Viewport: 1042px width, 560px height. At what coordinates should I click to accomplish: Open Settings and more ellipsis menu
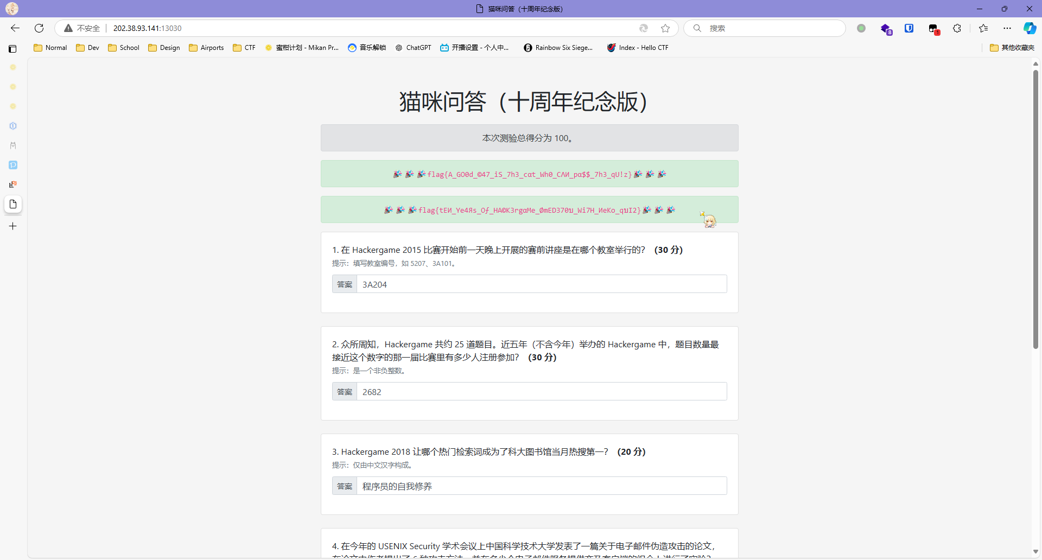tap(1007, 28)
